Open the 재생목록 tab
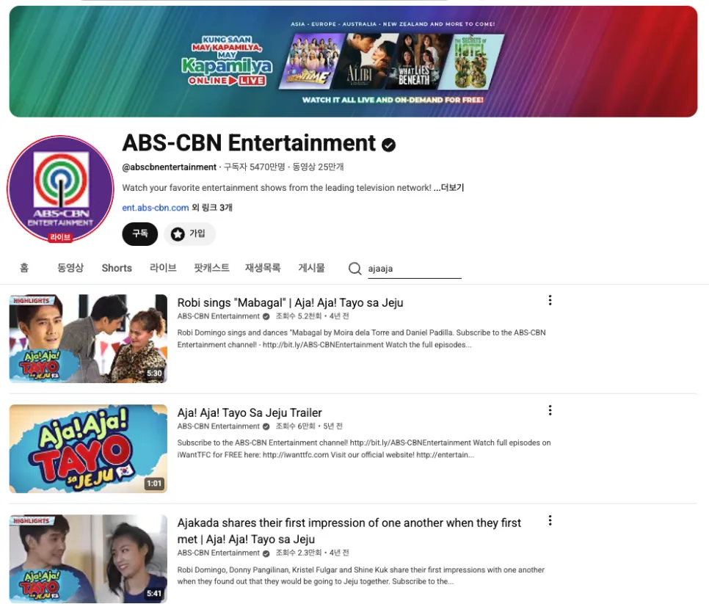Image resolution: width=709 pixels, height=604 pixels. 263,268
